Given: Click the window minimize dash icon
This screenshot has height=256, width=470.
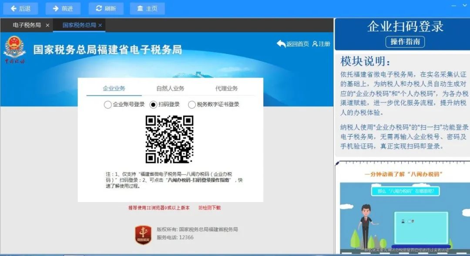Looking at the screenshot, I should click(454, 6).
